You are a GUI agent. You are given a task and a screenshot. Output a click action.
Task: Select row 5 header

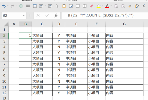(x=4, y=53)
